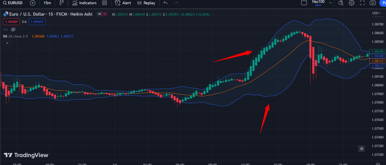Open the EURUSD symbol search
The height and width of the screenshot is (165, 386).
click(14, 3)
